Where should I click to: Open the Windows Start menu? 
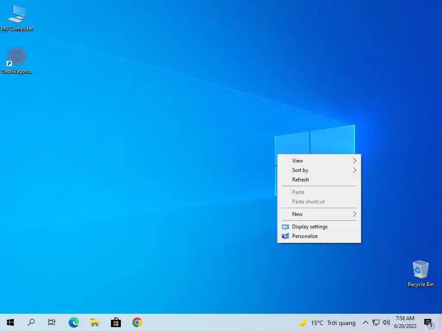pyautogui.click(x=10, y=322)
